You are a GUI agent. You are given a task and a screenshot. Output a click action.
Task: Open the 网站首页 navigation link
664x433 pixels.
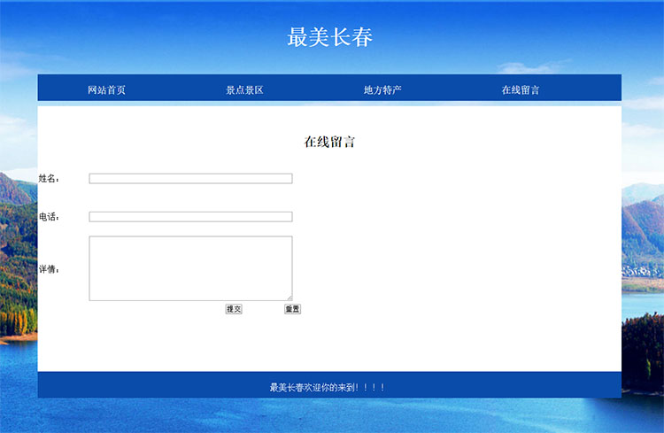pos(106,89)
